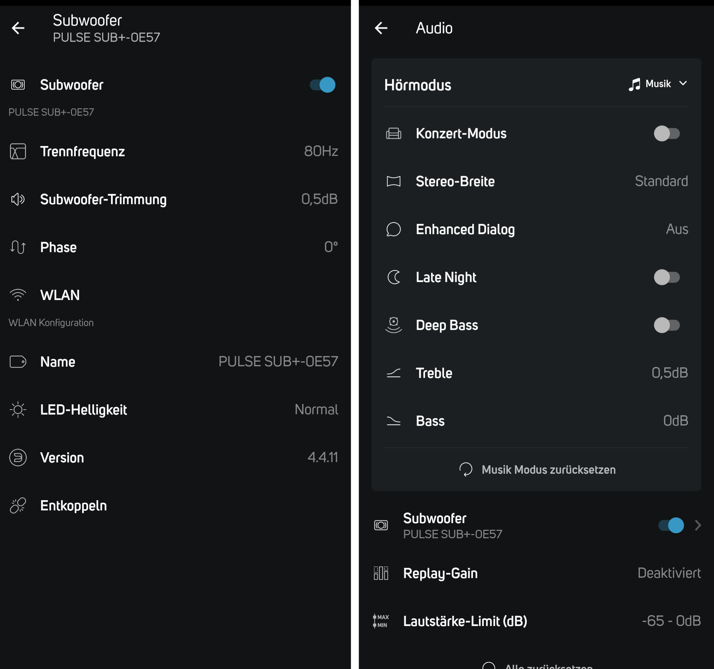Click the Replay-Gain equalizer icon
The width and height of the screenshot is (714, 669).
(381, 573)
